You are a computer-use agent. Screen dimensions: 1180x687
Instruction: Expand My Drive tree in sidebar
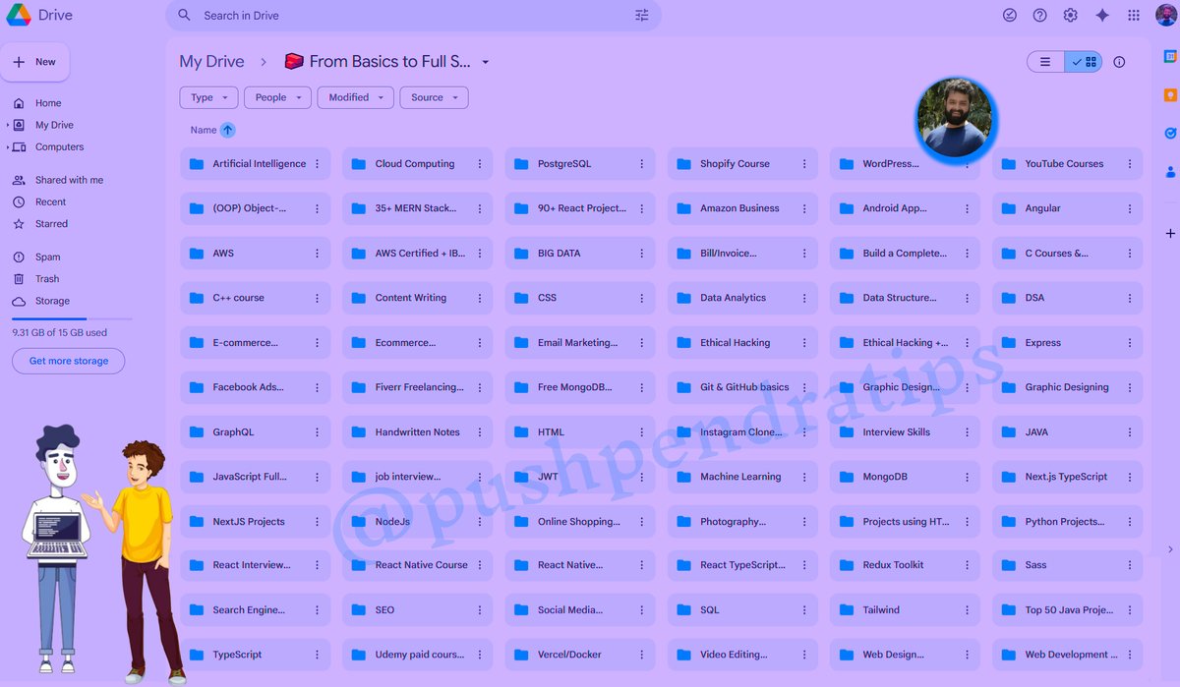click(x=8, y=125)
